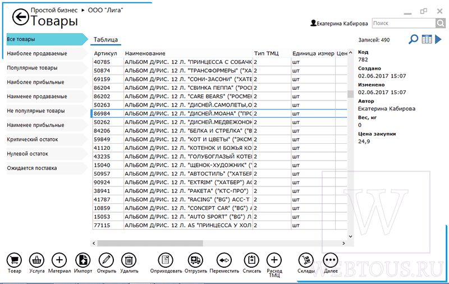The height and width of the screenshot is (284, 449).
Task: Click Переместить transfer icon
Action: coord(224,260)
